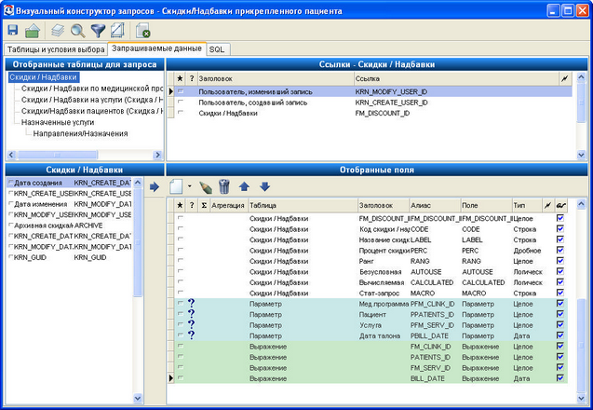Select Скидки/Надбавки пациентов tree node
Screen dimensions: 593x410
(92, 111)
